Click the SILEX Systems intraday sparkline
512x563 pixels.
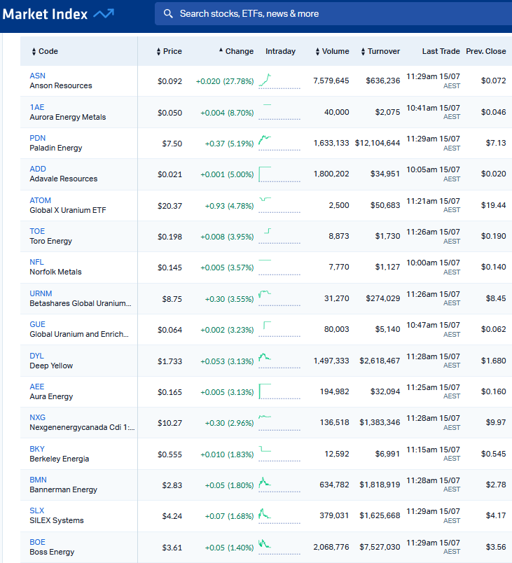[x=279, y=516]
